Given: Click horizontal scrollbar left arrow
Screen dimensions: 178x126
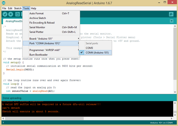Looking at the screenshot, I should point(3,118).
